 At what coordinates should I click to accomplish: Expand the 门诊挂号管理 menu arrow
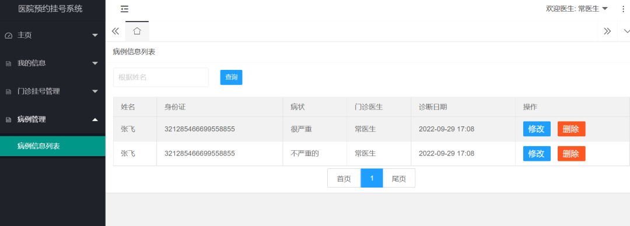[x=95, y=91]
